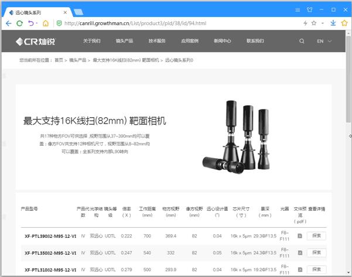This screenshot has height=277, width=352.
Task: Click the browser skin shirt icon
Action: pyautogui.click(x=310, y=9)
